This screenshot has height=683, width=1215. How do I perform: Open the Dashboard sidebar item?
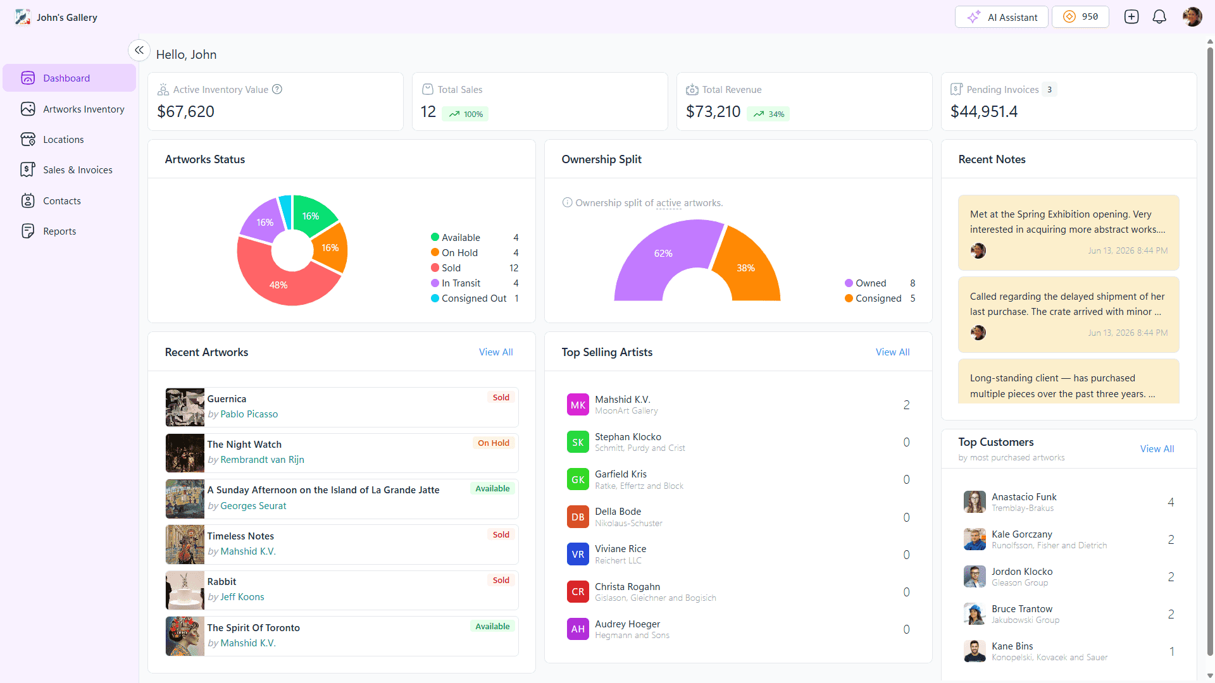(69, 78)
